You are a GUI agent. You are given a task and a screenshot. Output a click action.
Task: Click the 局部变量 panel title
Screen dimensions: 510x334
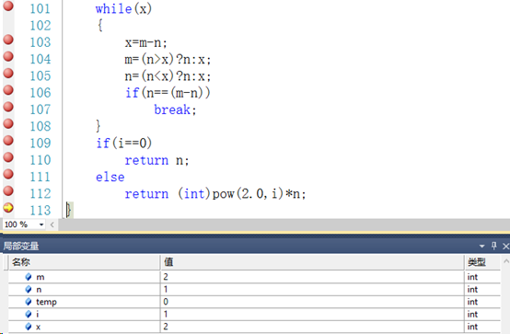pos(21,247)
